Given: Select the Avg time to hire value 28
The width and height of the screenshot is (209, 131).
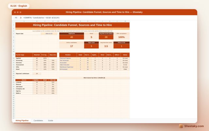Looking at the screenshot, I should [106, 37].
